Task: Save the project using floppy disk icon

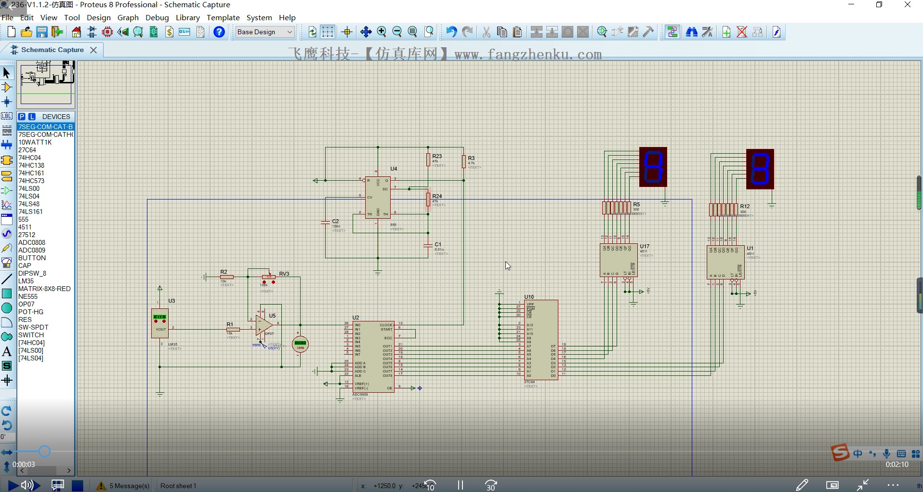Action: pyautogui.click(x=42, y=32)
